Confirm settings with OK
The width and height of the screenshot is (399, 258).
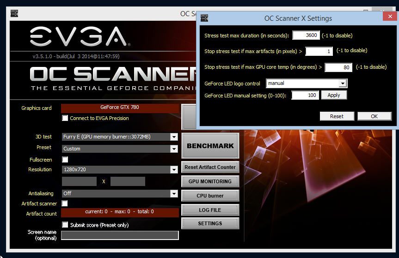pos(374,116)
